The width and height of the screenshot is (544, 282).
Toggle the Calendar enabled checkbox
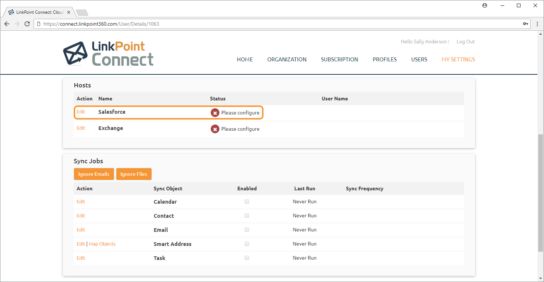[x=247, y=201]
